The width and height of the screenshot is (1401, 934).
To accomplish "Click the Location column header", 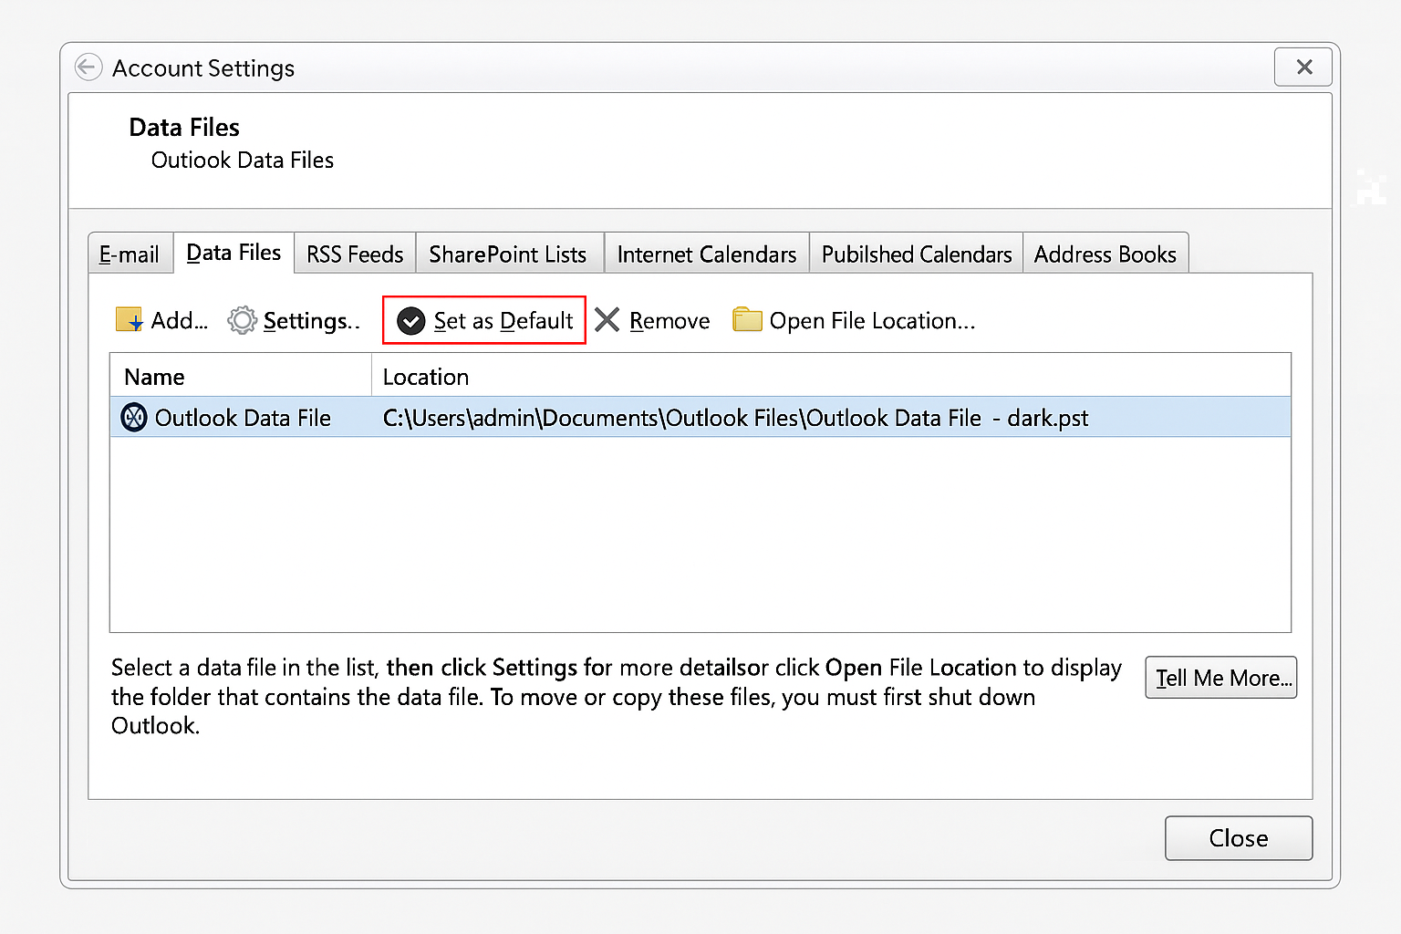I will coord(426,376).
